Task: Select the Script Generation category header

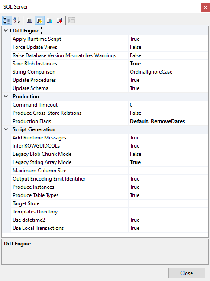Action: pyautogui.click(x=34, y=129)
